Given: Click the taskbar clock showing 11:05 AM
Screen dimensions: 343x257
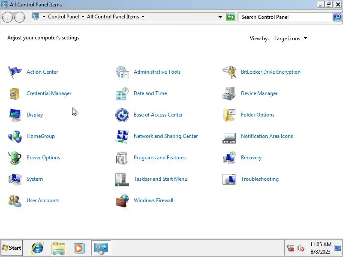Looking at the screenshot, I should (x=320, y=248).
